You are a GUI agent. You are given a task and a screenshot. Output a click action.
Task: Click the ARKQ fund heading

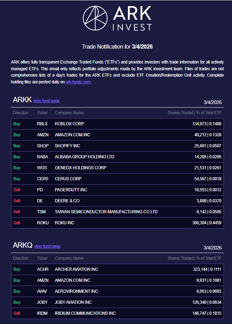click(22, 245)
